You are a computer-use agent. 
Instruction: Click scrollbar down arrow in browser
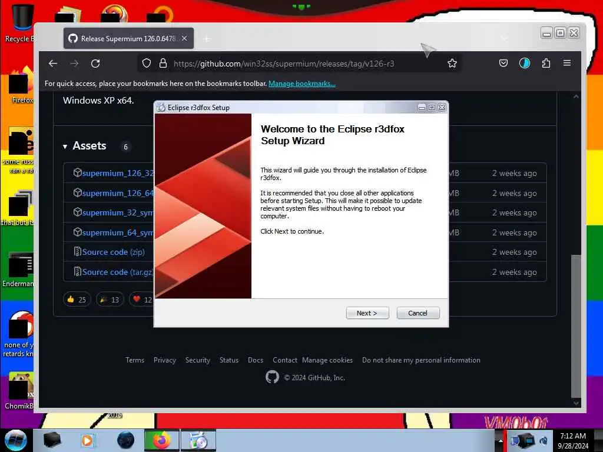(576, 403)
